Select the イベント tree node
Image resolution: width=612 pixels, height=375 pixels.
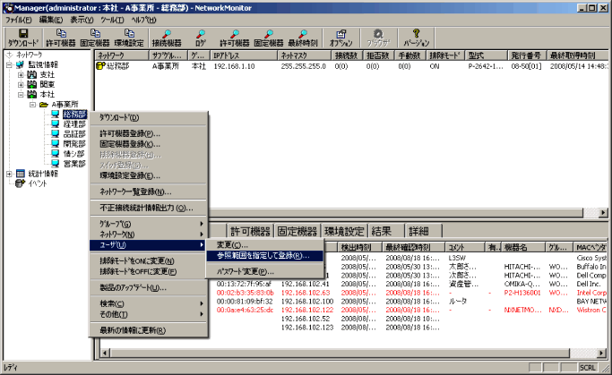point(37,183)
